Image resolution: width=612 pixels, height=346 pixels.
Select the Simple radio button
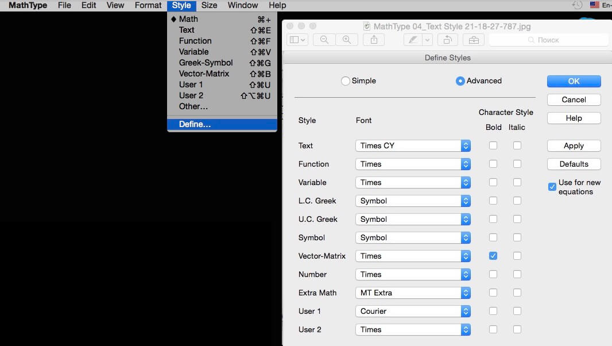345,81
